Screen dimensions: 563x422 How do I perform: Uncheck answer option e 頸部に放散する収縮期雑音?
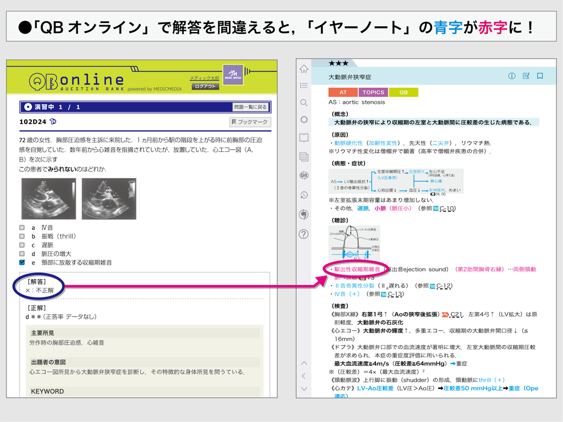click(22, 263)
